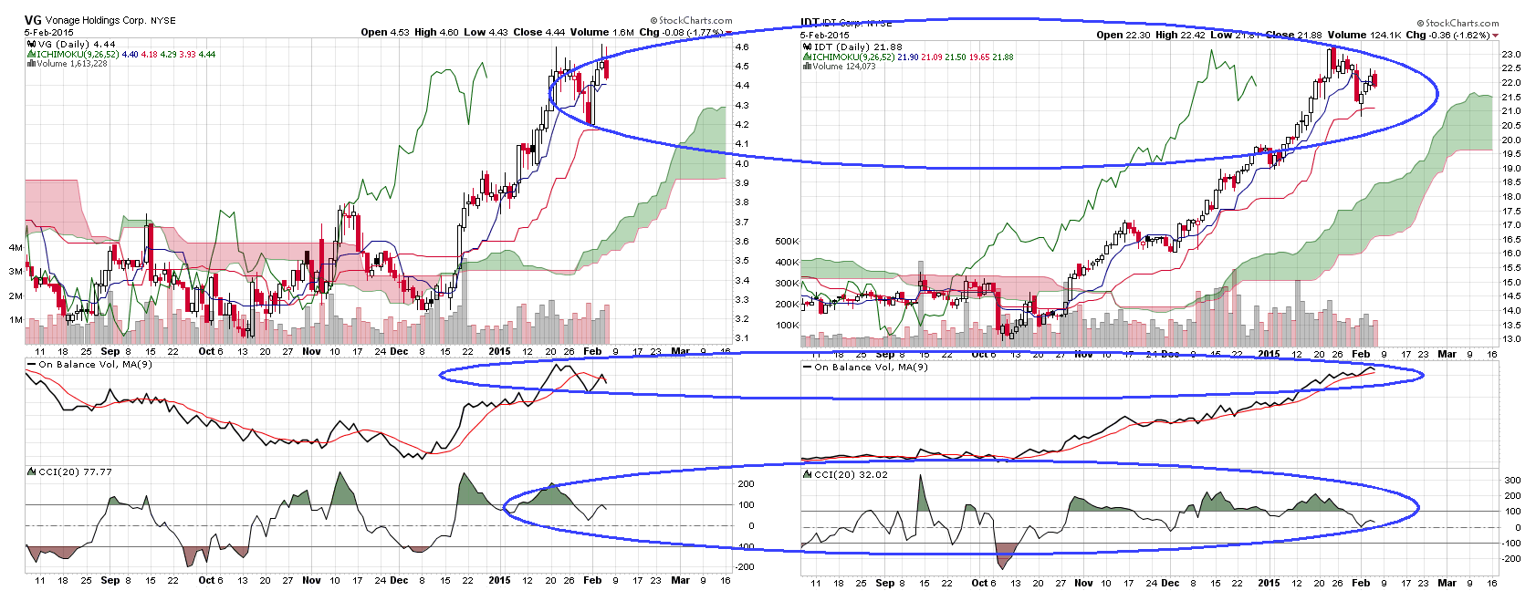
Task: Click the volume bars icon beside Volume 124,073
Action: 807,66
